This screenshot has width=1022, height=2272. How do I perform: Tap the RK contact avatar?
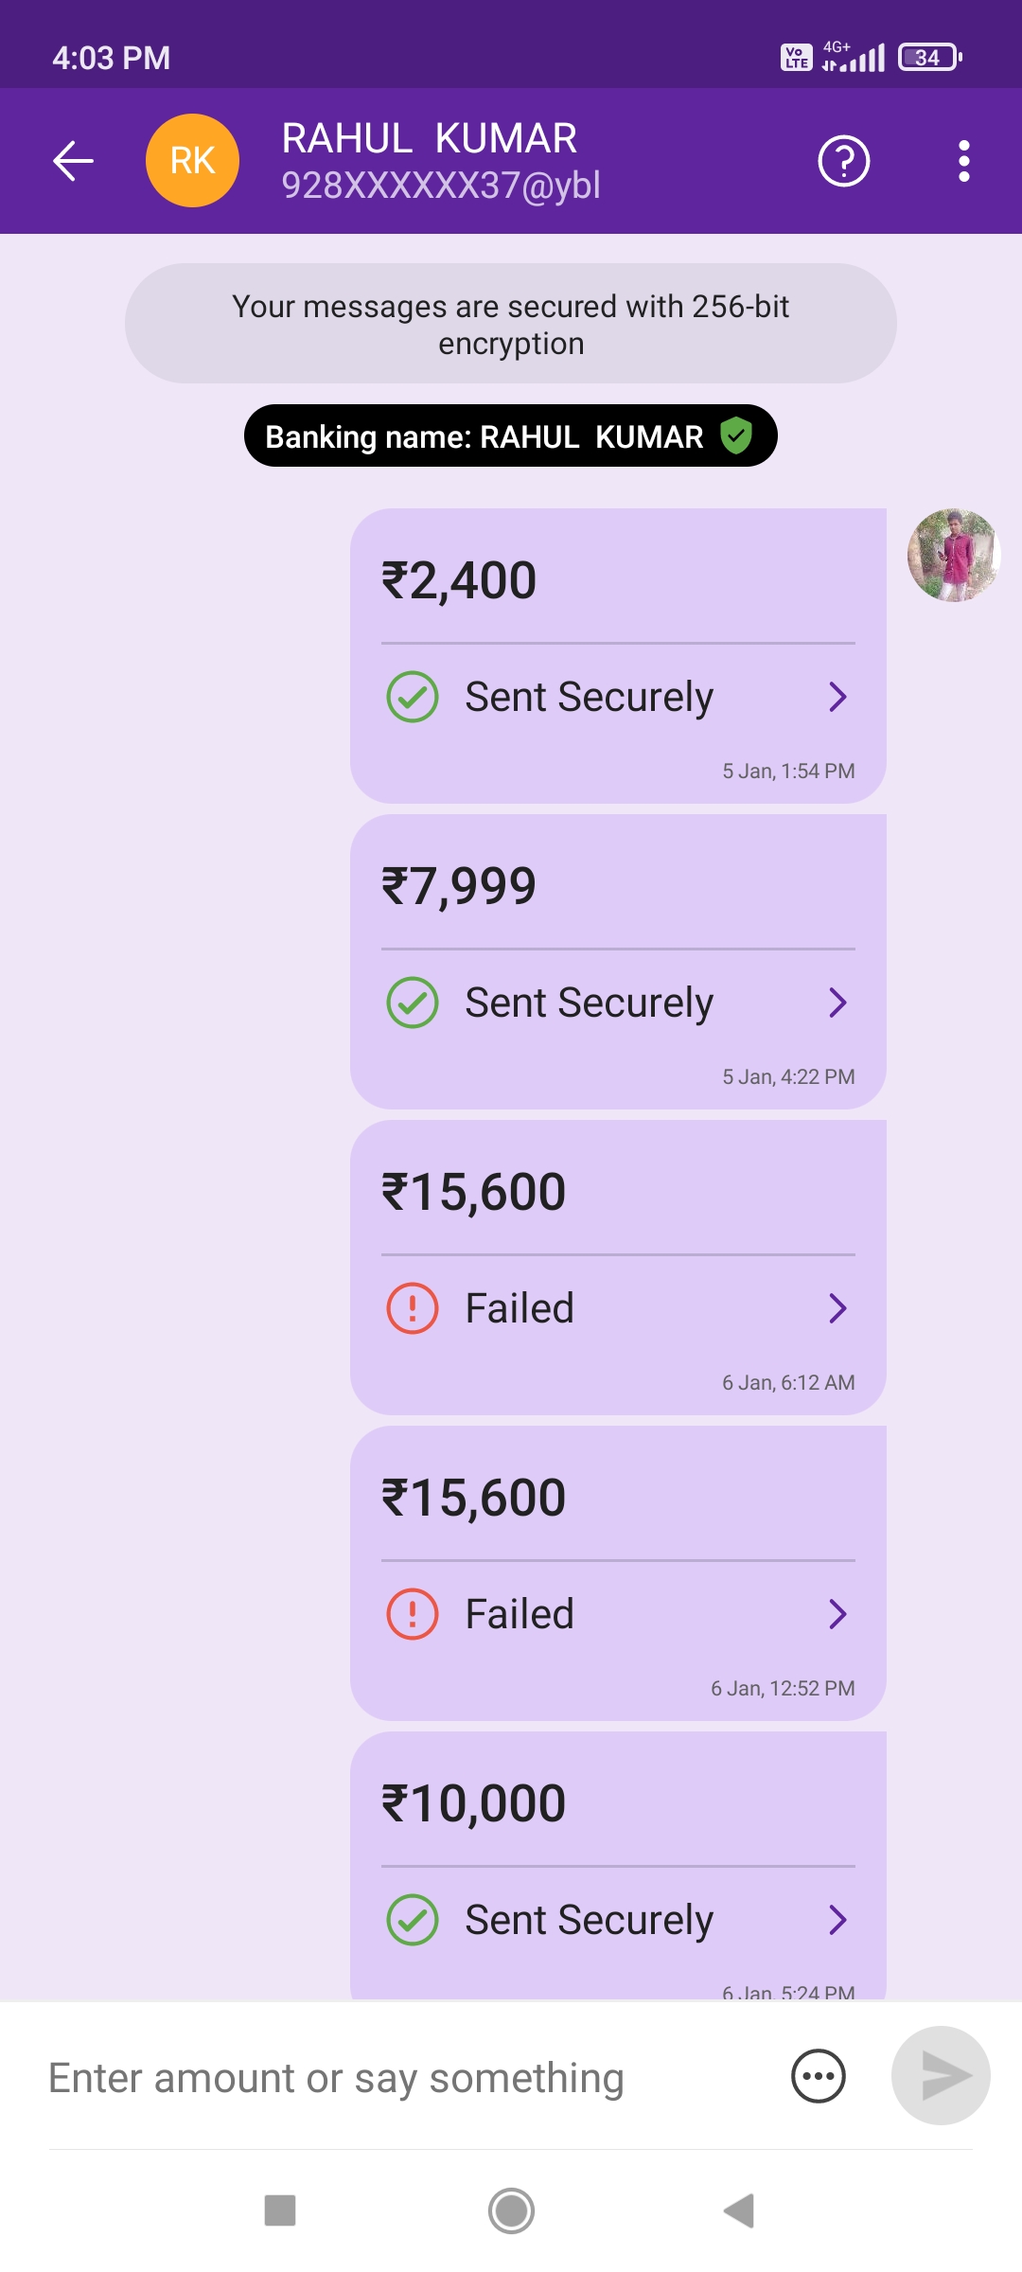click(x=192, y=161)
